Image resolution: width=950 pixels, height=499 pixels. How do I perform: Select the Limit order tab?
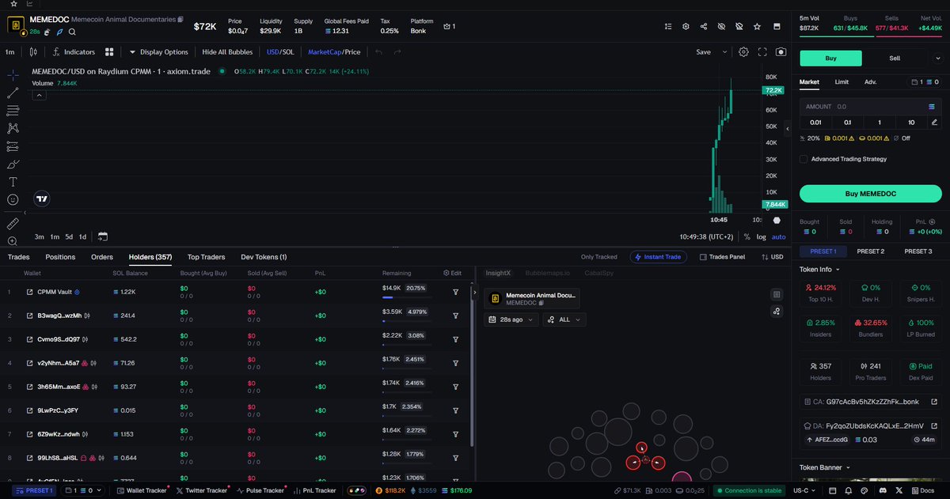(x=842, y=81)
